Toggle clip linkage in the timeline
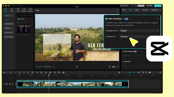The image size is (174, 97). click(x=134, y=72)
